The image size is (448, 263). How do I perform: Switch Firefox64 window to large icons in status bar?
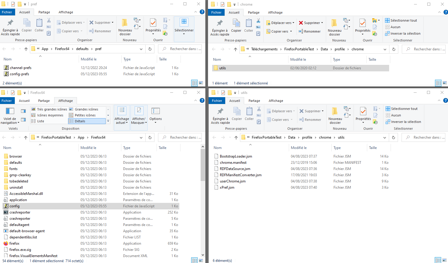(x=201, y=260)
